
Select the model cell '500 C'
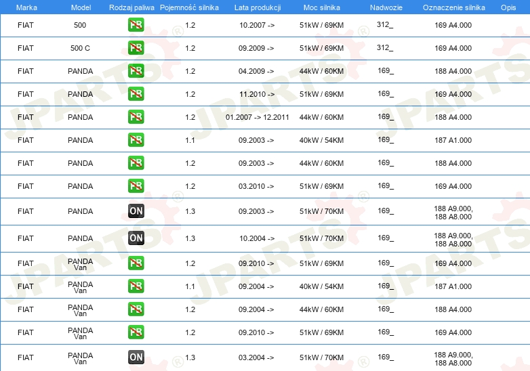tap(80, 48)
